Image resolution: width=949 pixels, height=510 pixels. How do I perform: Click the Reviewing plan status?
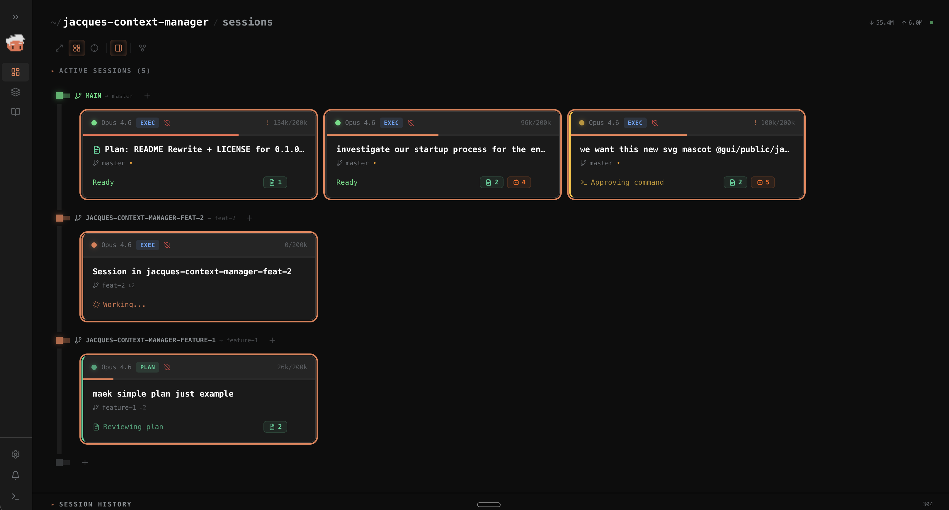click(128, 427)
